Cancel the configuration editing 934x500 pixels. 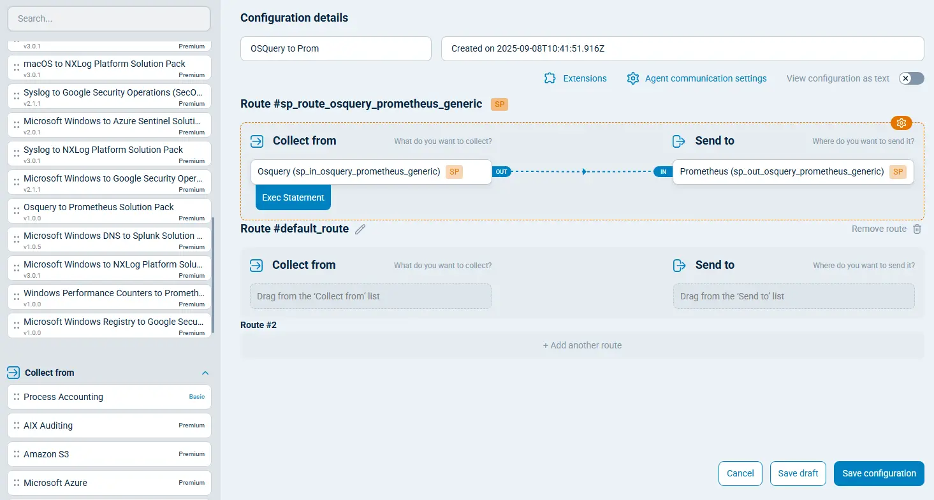[740, 473]
